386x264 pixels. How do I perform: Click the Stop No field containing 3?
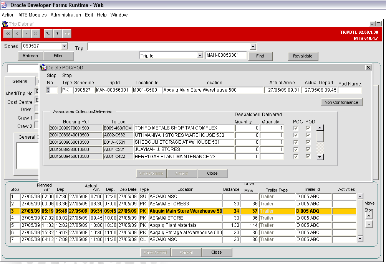pos(52,90)
